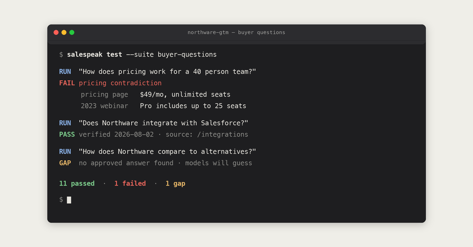Click the 'salespeak test' command text

coord(95,54)
